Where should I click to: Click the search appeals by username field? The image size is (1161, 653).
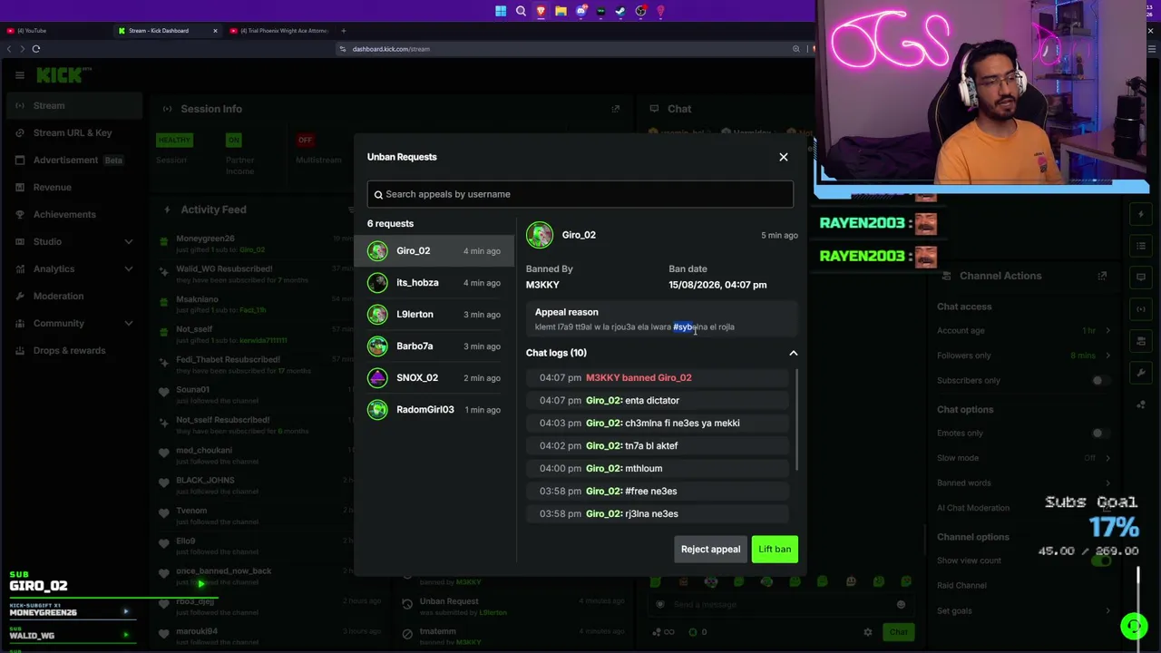coord(580,194)
